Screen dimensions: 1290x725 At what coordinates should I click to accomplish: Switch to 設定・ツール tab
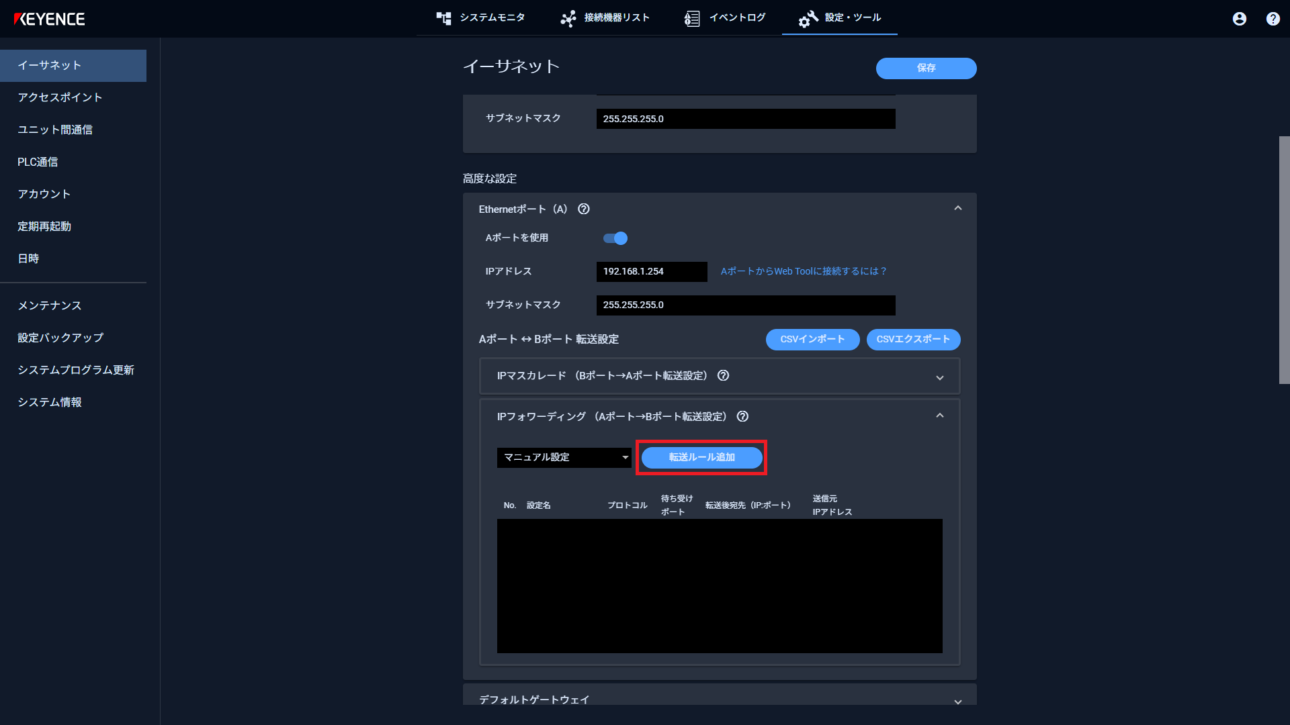[840, 18]
